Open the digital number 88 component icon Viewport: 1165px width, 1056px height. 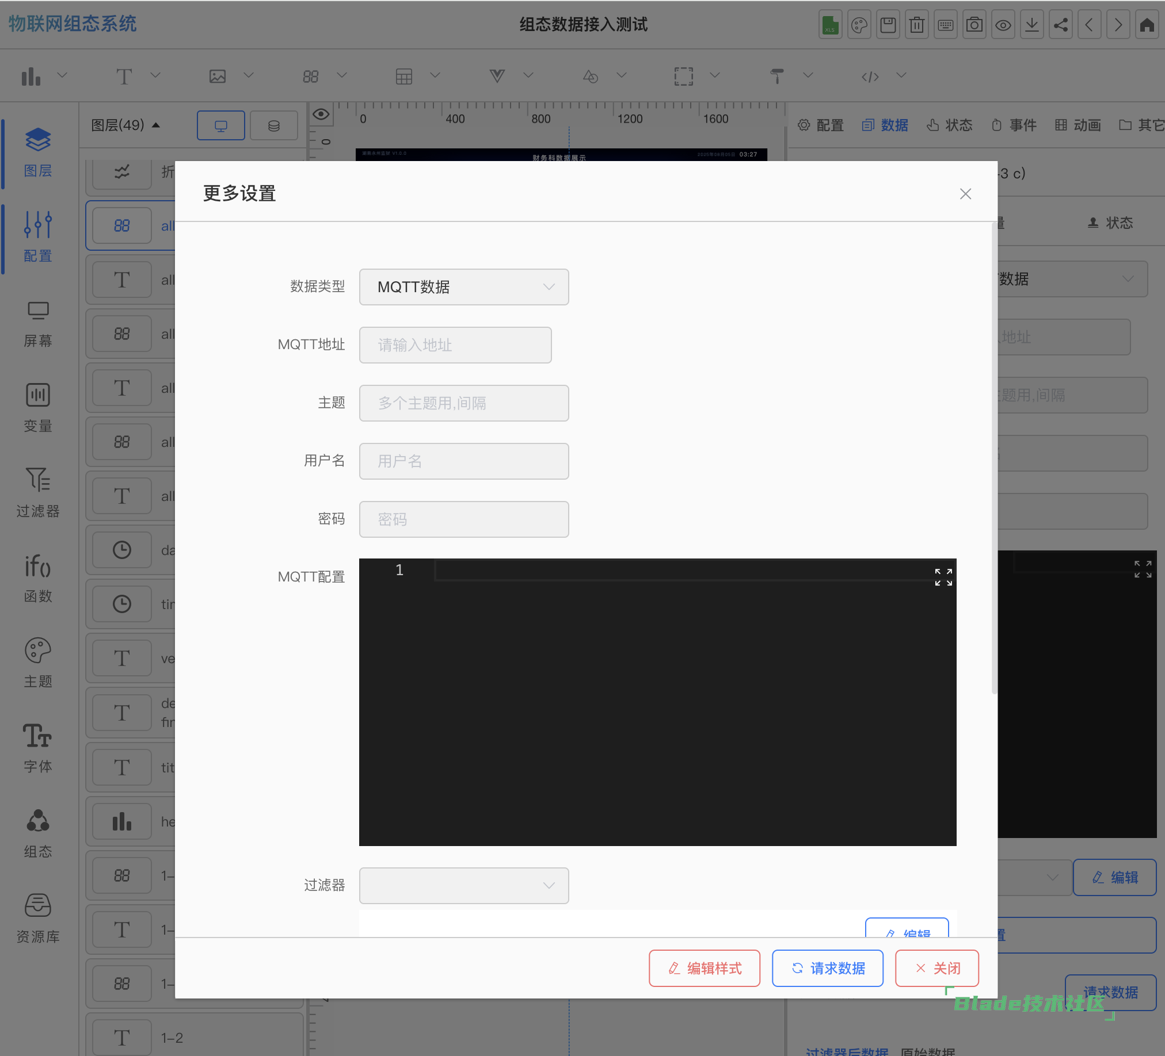click(311, 76)
